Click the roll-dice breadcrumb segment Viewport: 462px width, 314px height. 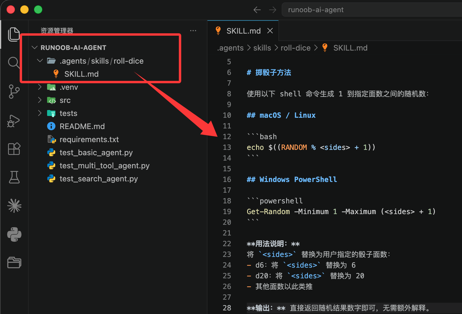coord(295,48)
